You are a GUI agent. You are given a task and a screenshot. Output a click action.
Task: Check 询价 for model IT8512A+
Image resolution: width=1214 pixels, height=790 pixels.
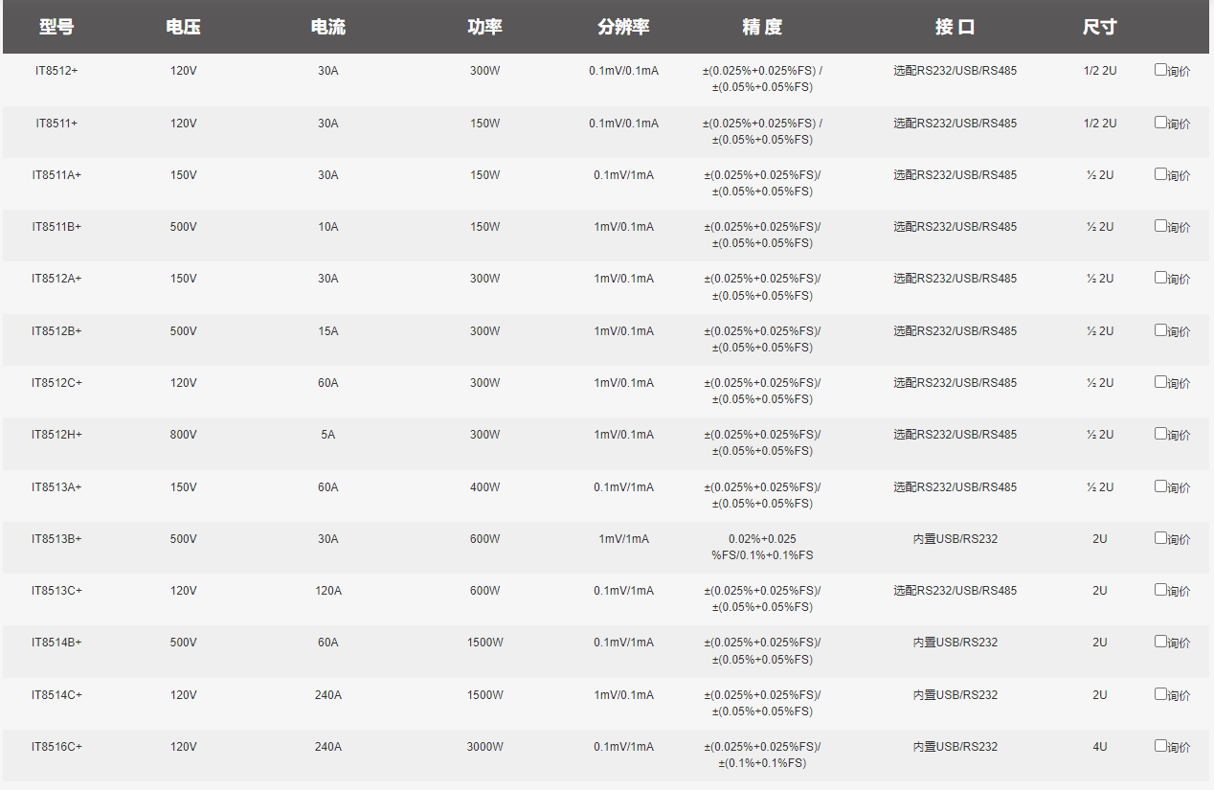pyautogui.click(x=1160, y=278)
